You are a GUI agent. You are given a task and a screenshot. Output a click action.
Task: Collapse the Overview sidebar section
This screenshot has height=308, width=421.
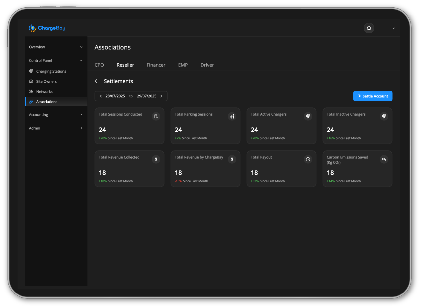81,47
